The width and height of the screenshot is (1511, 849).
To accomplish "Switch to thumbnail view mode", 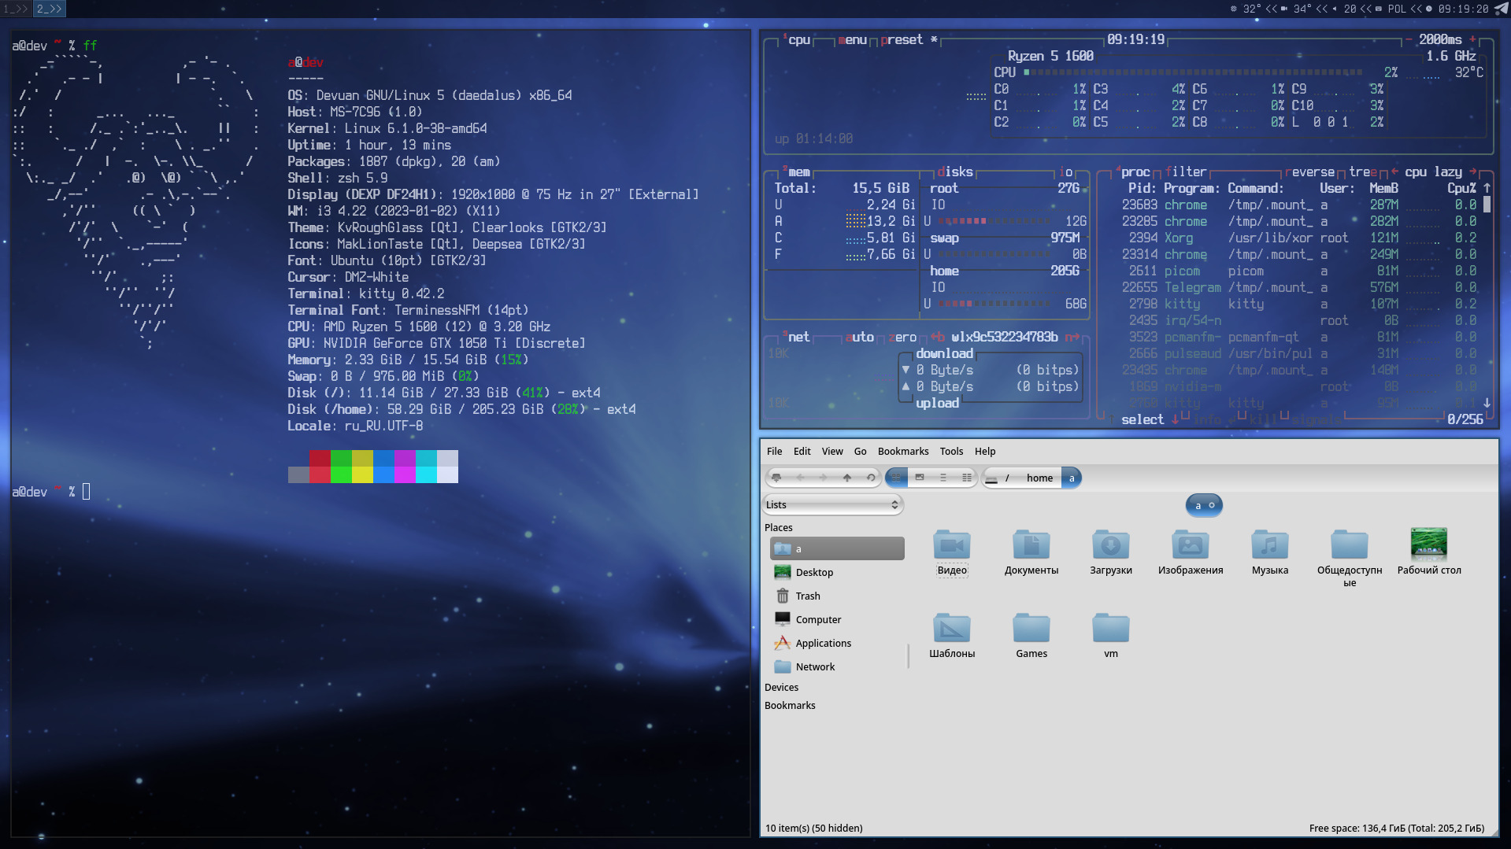I will click(x=919, y=478).
